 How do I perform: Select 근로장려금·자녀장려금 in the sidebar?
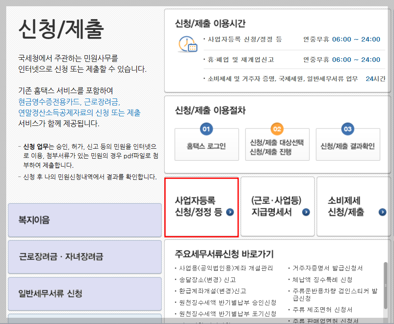coord(84,257)
